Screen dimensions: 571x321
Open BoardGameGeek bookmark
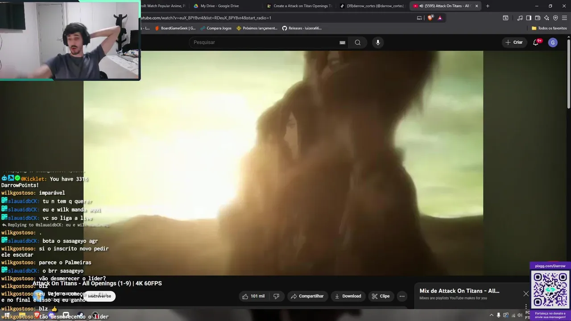pos(175,28)
